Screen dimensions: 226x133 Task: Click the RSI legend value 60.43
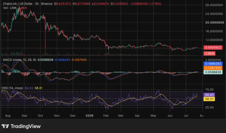point(29,88)
